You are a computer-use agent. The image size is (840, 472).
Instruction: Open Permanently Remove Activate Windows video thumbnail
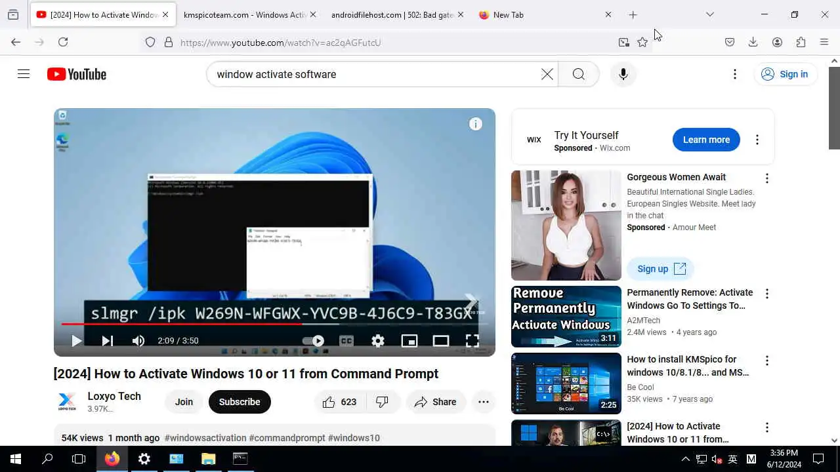(566, 317)
